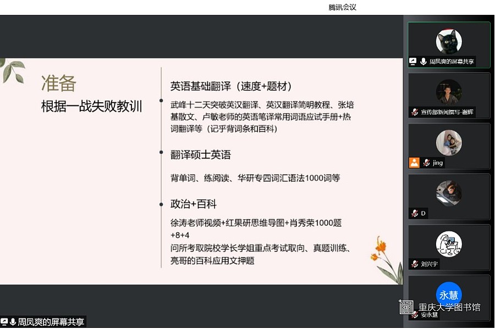Click avatar of 宣传部新闻撰写-谢辉
The width and height of the screenshot is (495, 329).
pos(449,92)
